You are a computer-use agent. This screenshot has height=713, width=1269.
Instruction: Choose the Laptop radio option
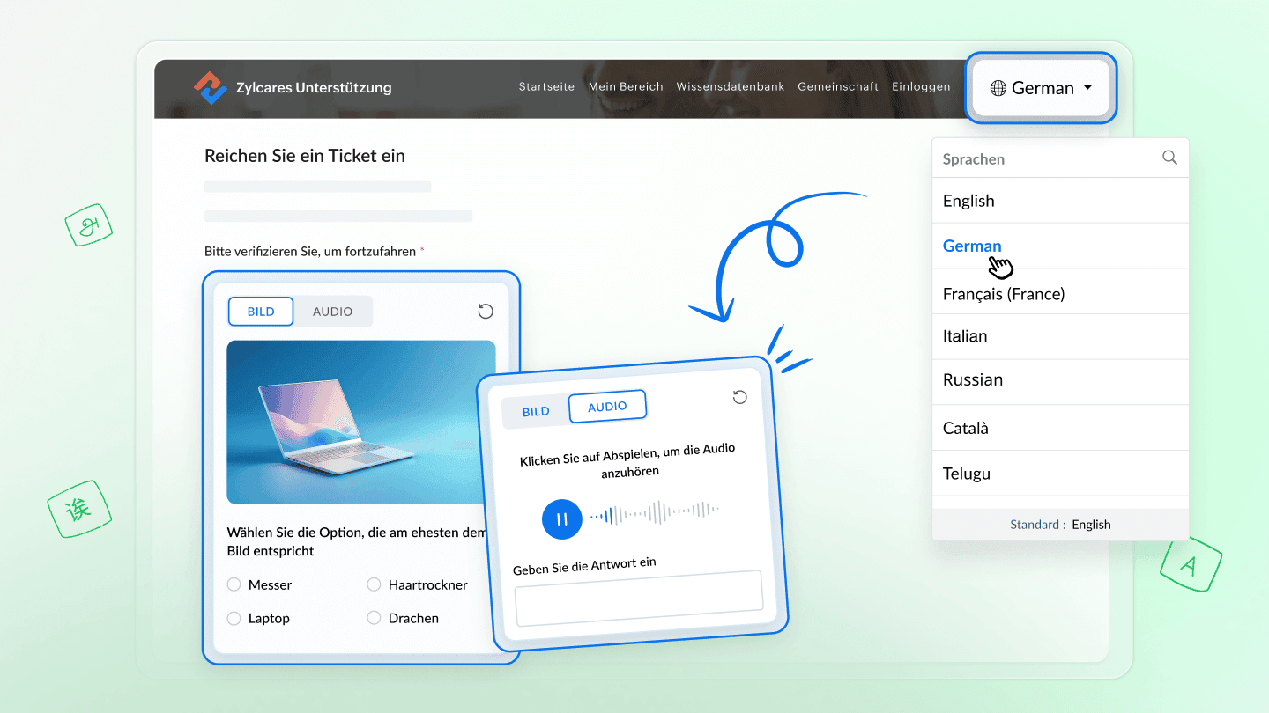[234, 618]
